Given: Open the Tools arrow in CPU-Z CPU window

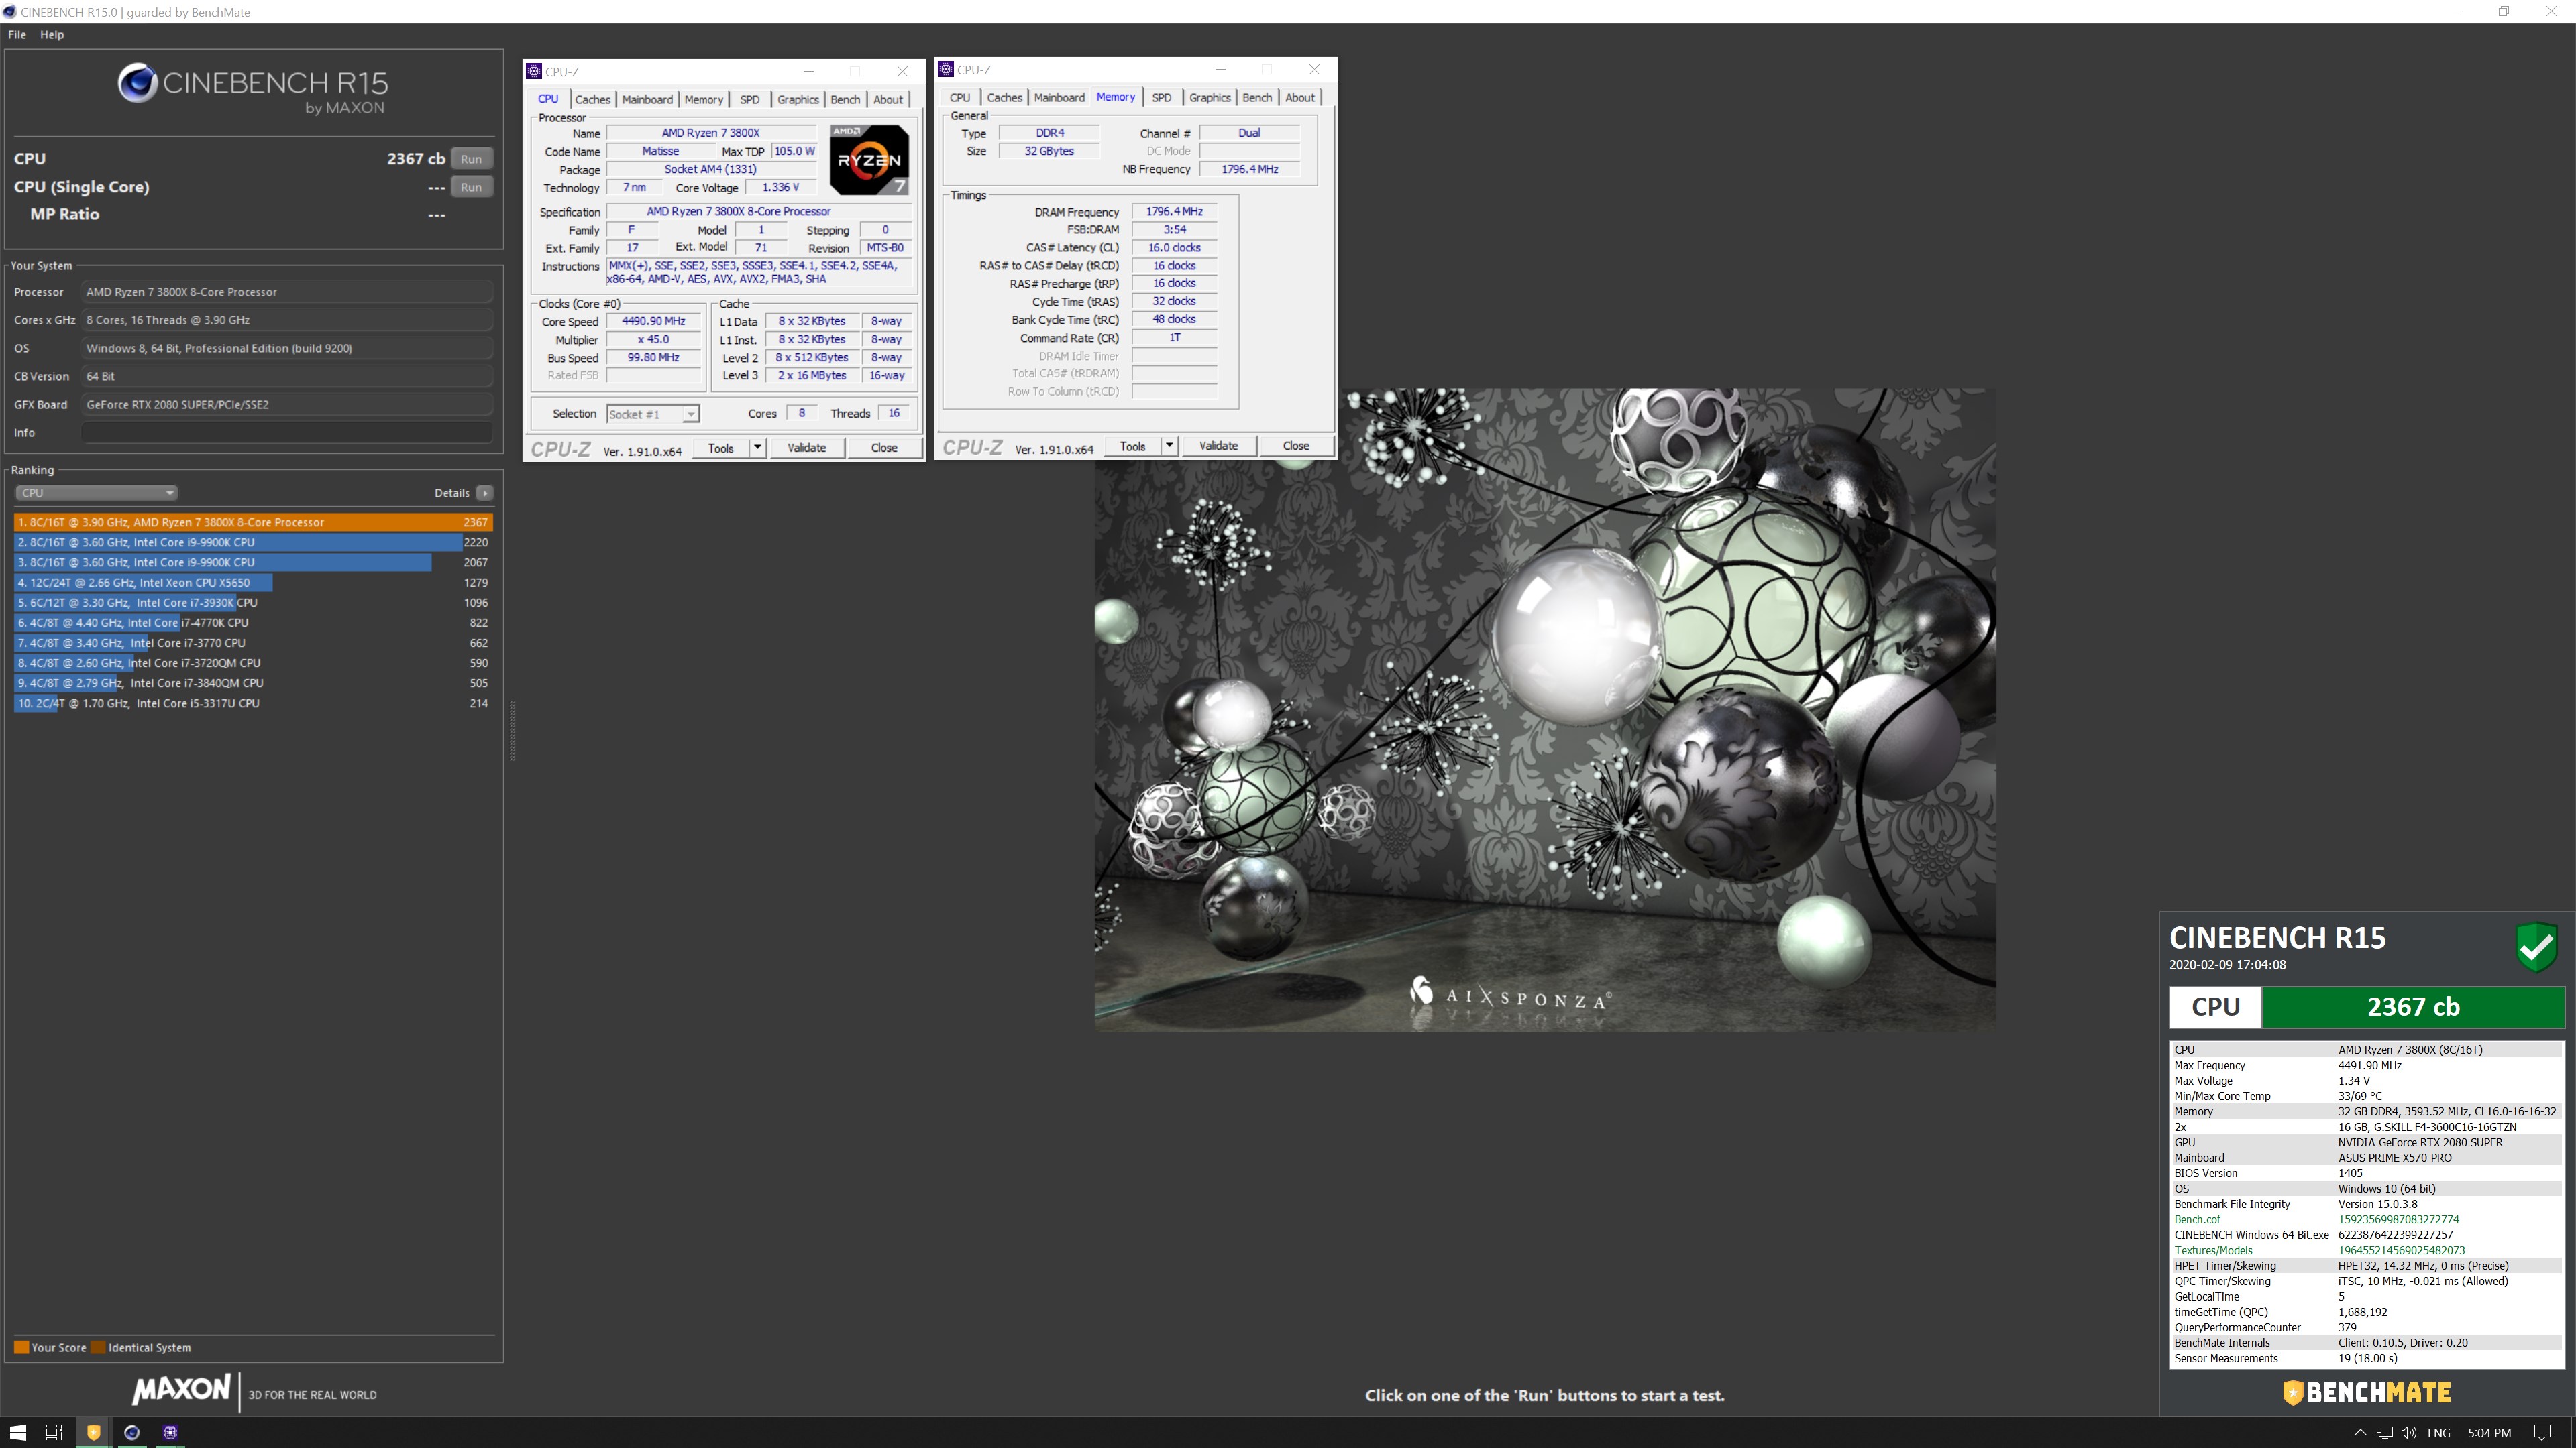Looking at the screenshot, I should point(758,448).
